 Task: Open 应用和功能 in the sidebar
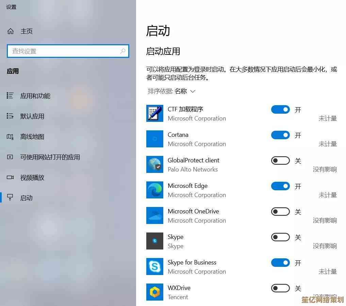click(x=35, y=96)
